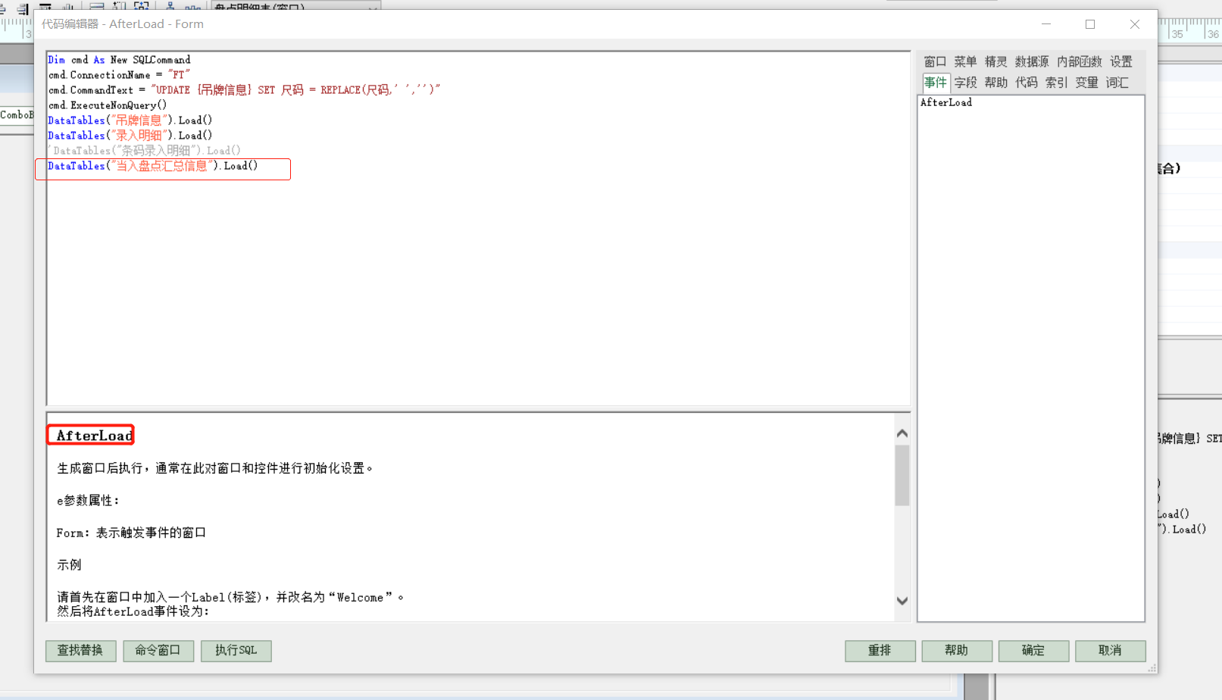
Task: Open the 命令窗口 button
Action: 158,650
